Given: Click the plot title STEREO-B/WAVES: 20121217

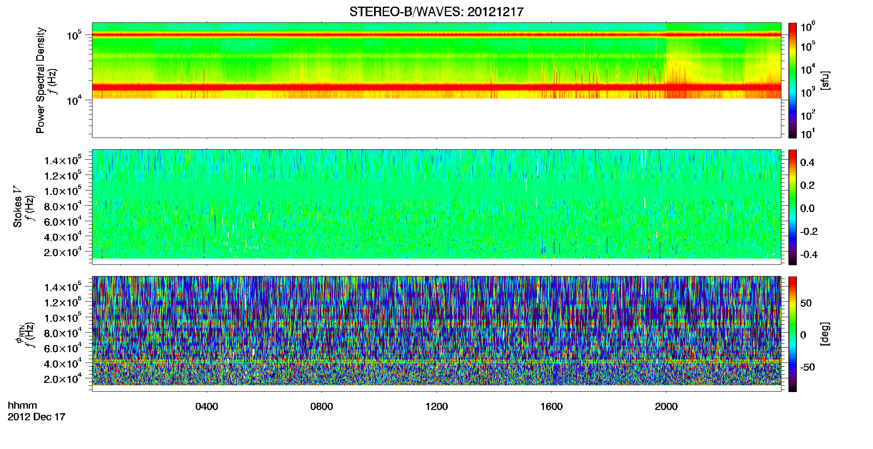Looking at the screenshot, I should pos(436,12).
